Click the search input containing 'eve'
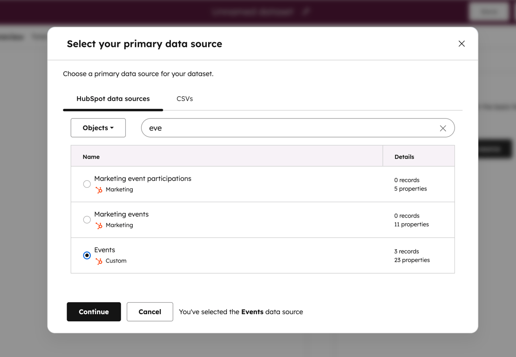Viewport: 516px width, 357px height. [289, 128]
